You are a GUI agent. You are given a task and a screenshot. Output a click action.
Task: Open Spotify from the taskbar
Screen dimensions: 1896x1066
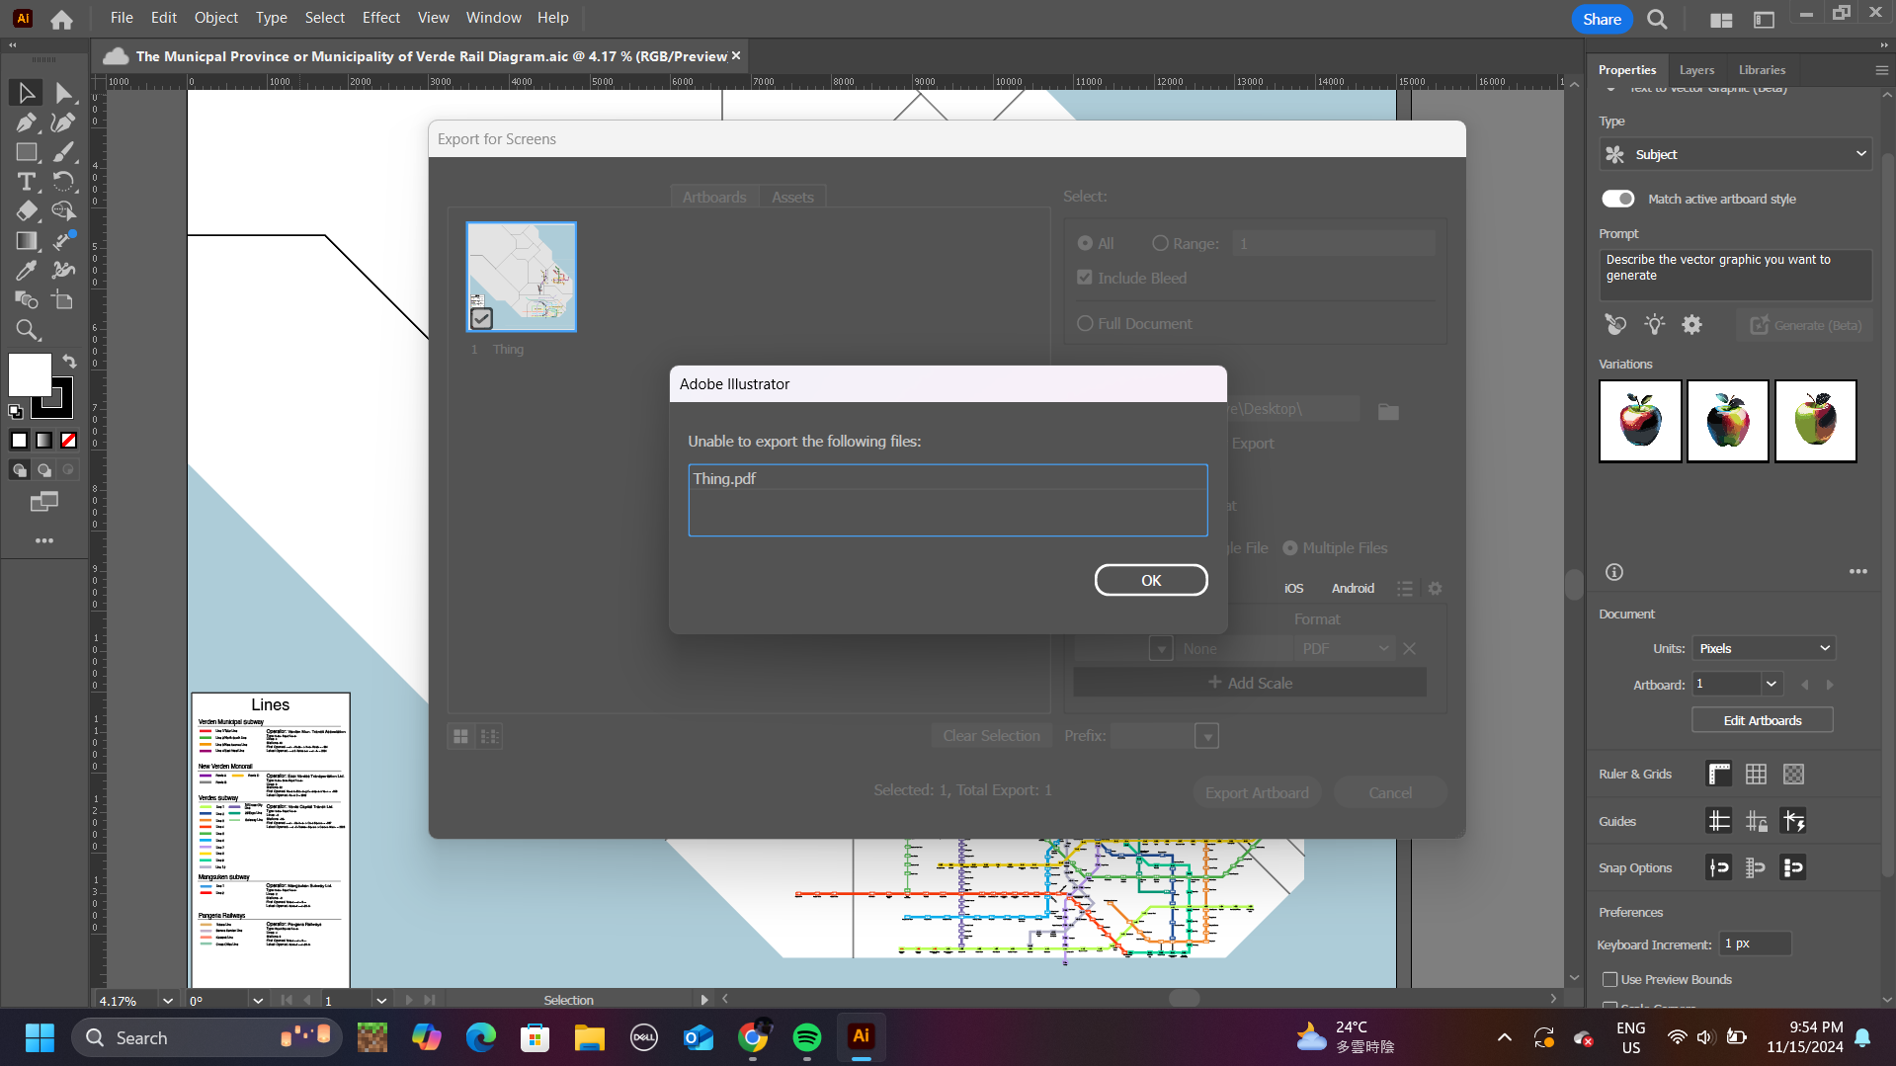pyautogui.click(x=807, y=1037)
